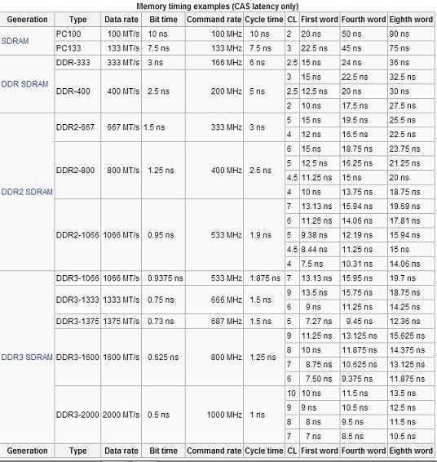Click the DDR3-1600 type cell
Viewport: 437px width, 462px height.
tap(77, 357)
